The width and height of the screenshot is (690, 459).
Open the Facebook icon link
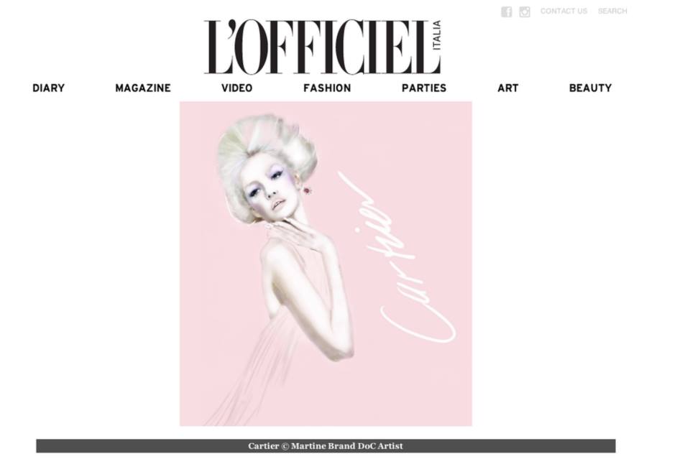[x=507, y=11]
